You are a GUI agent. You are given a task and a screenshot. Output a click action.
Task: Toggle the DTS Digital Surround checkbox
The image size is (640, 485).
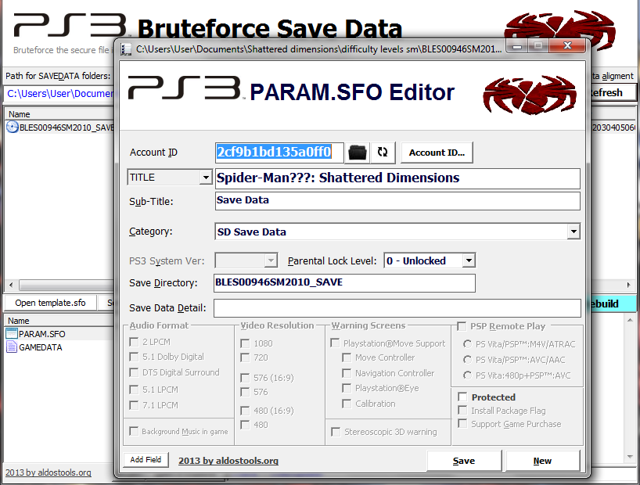[x=134, y=372]
